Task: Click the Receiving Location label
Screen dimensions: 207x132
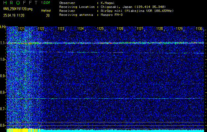Action: click(77, 7)
